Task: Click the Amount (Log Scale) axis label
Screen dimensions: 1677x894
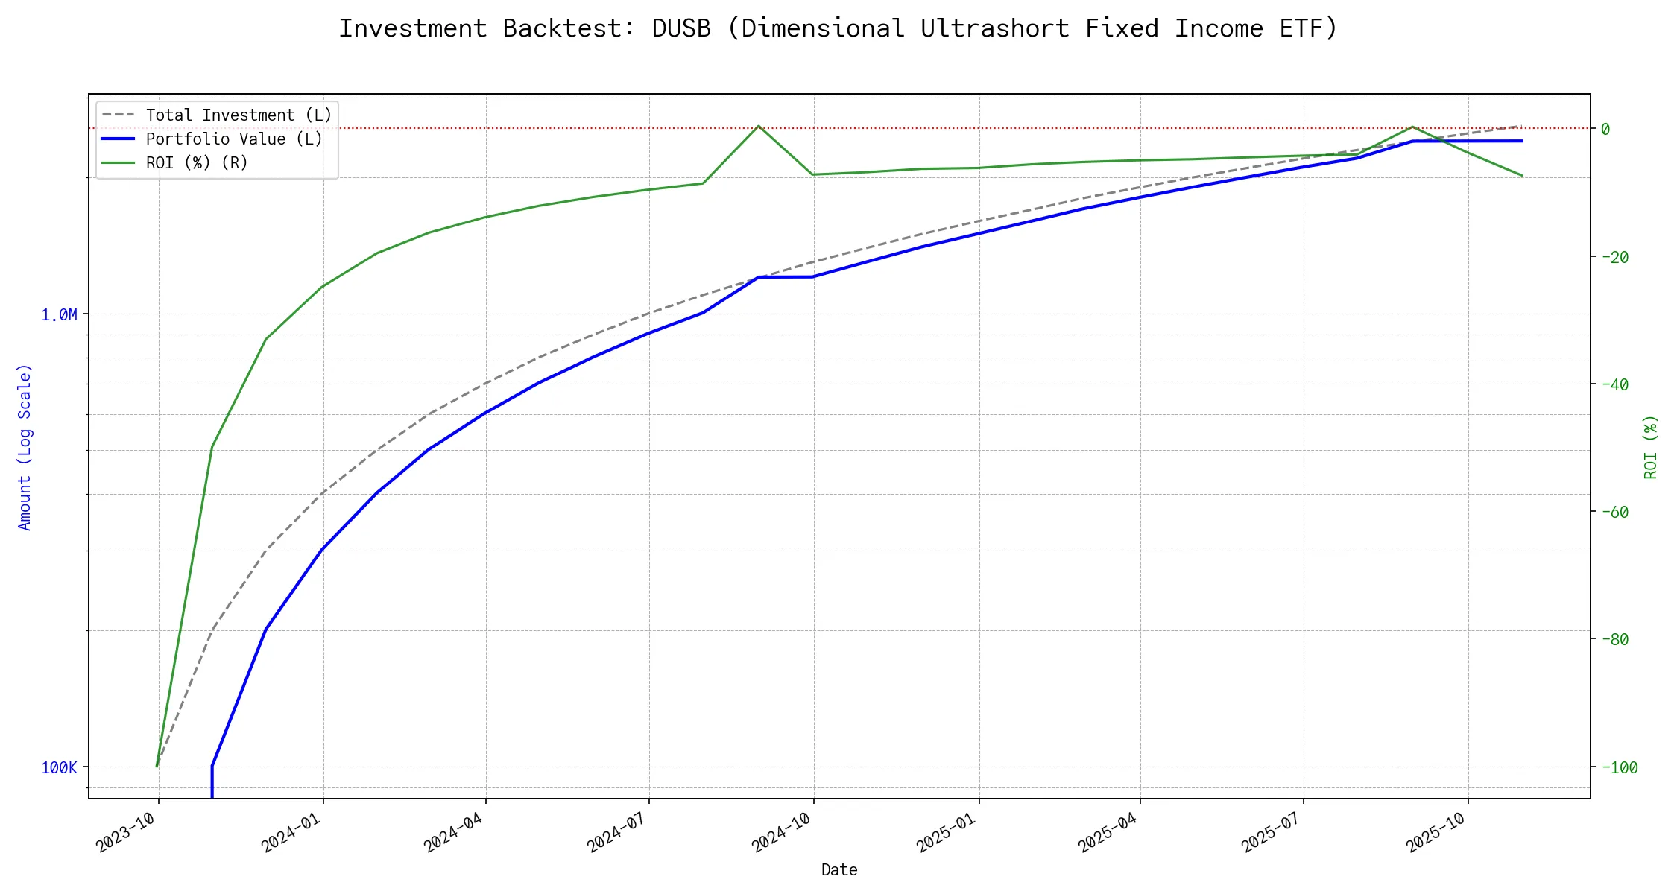Action: [x=25, y=447]
